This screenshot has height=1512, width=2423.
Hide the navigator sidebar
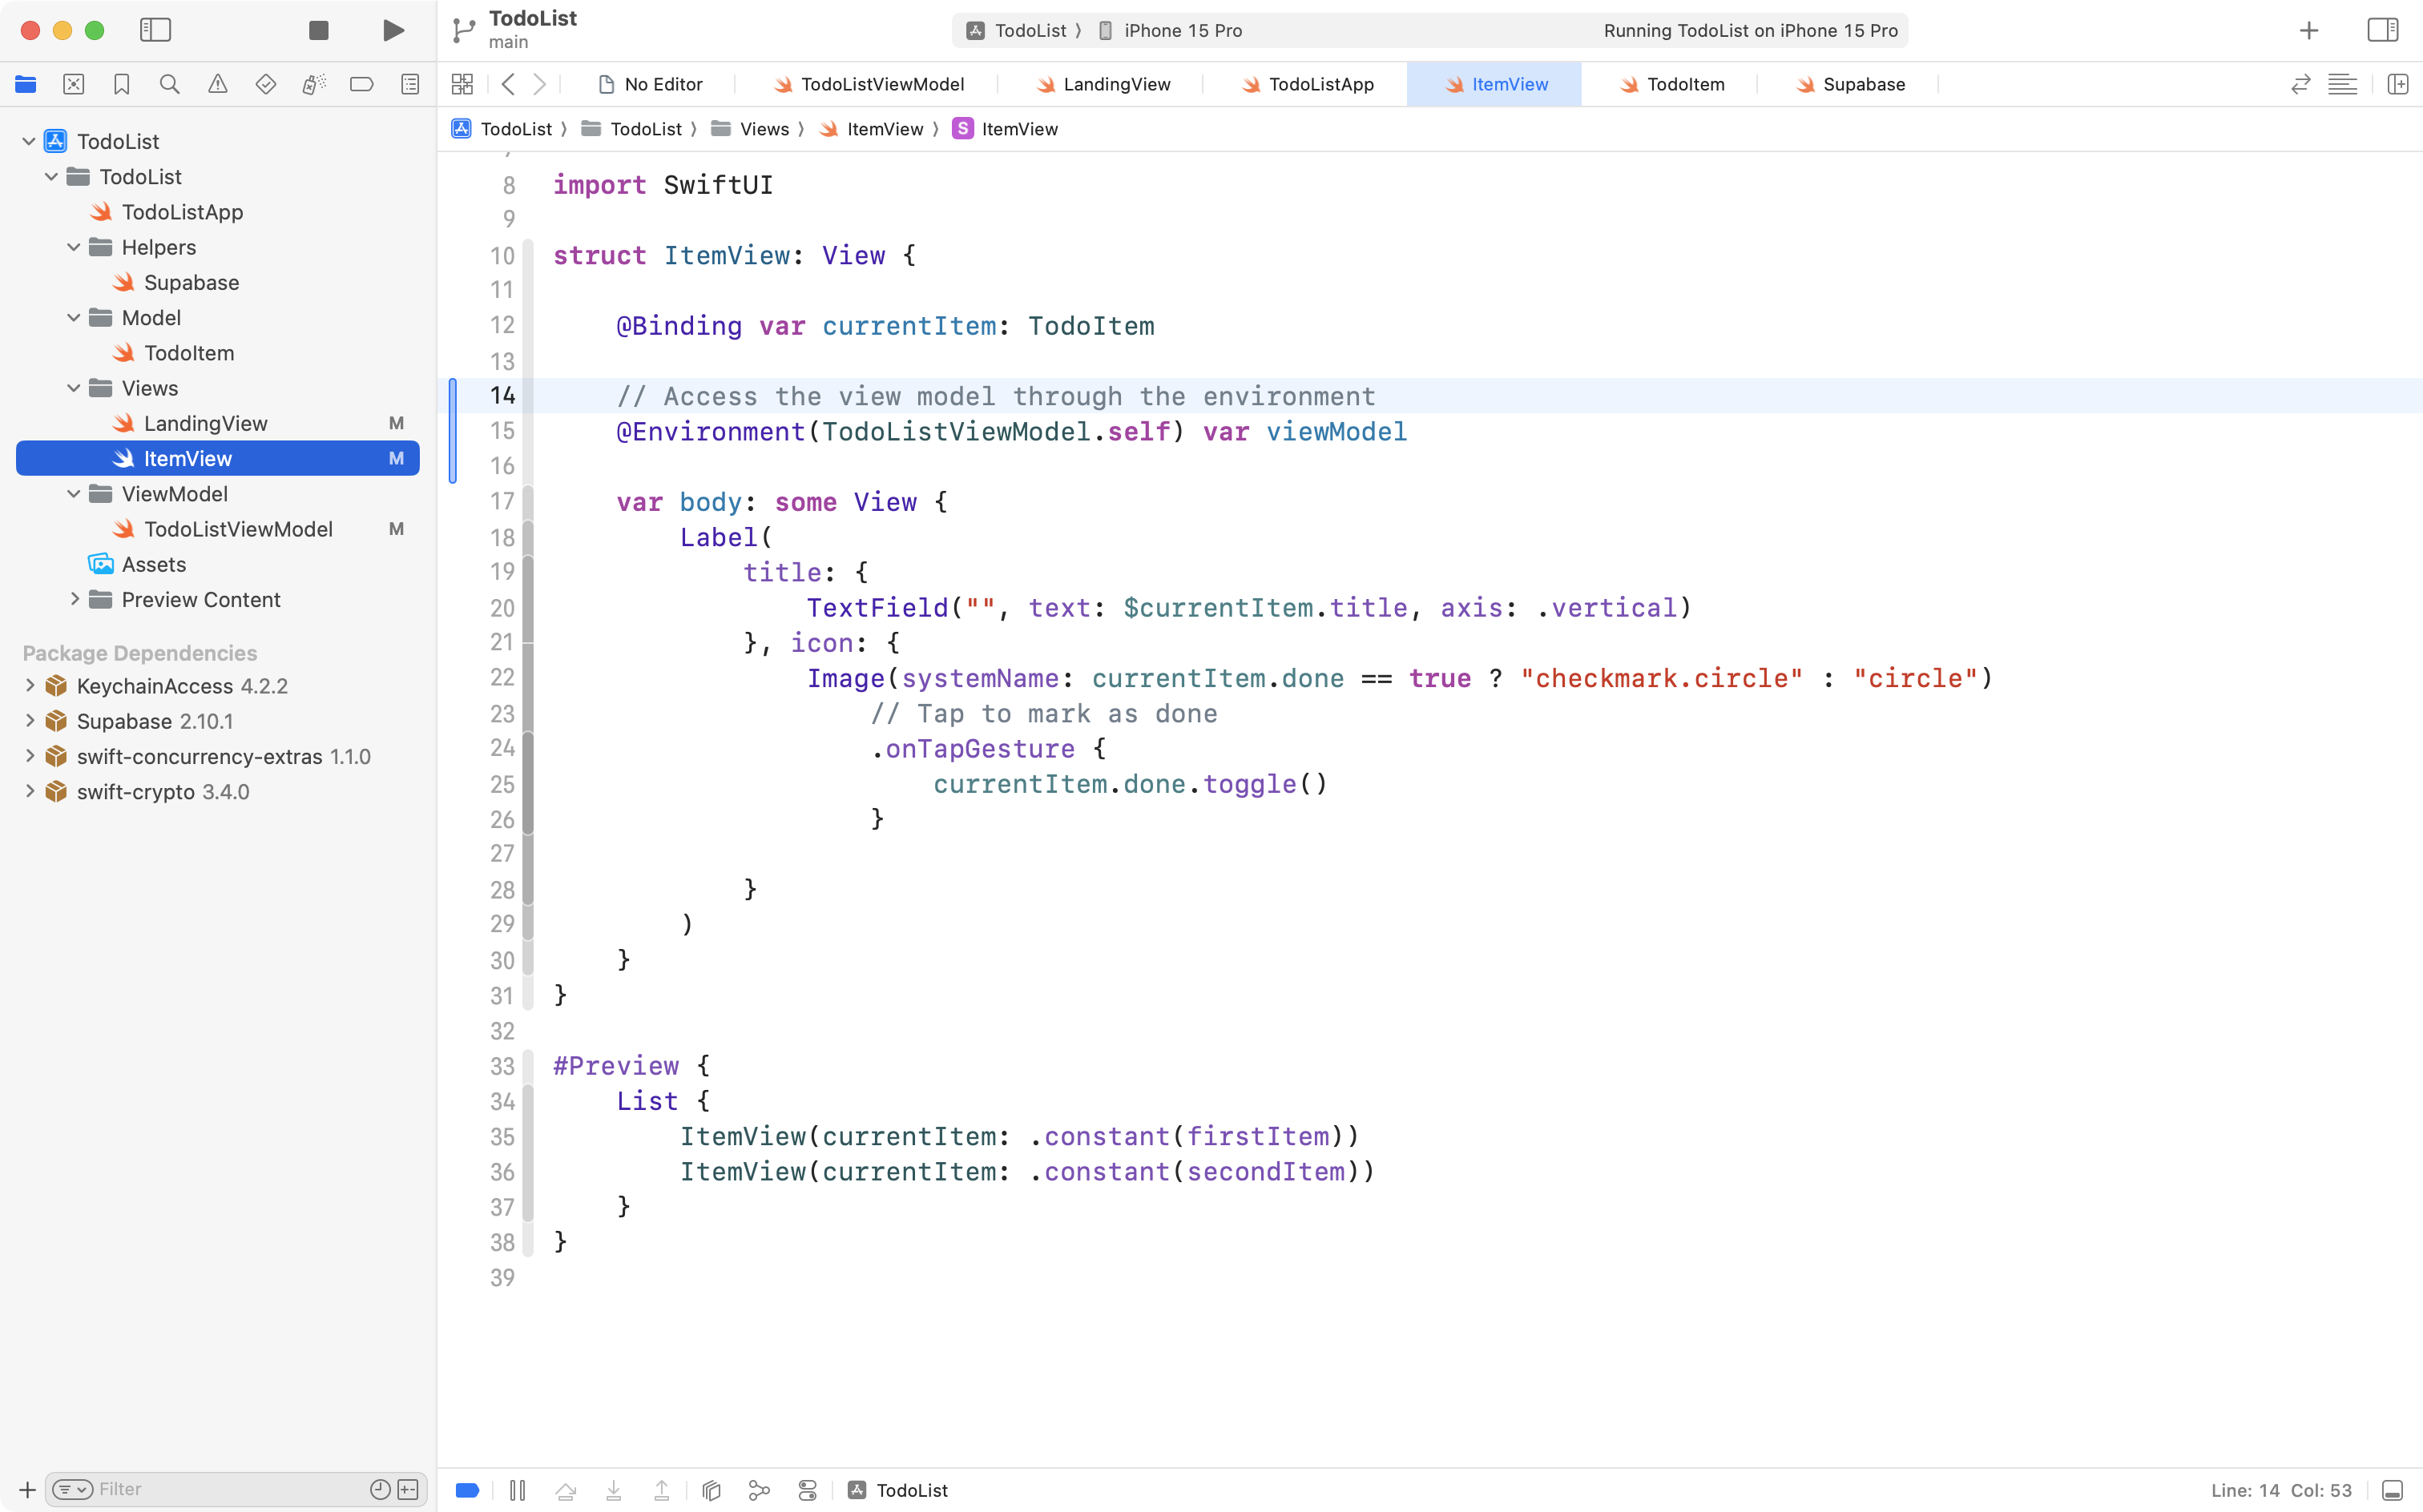pyautogui.click(x=156, y=30)
